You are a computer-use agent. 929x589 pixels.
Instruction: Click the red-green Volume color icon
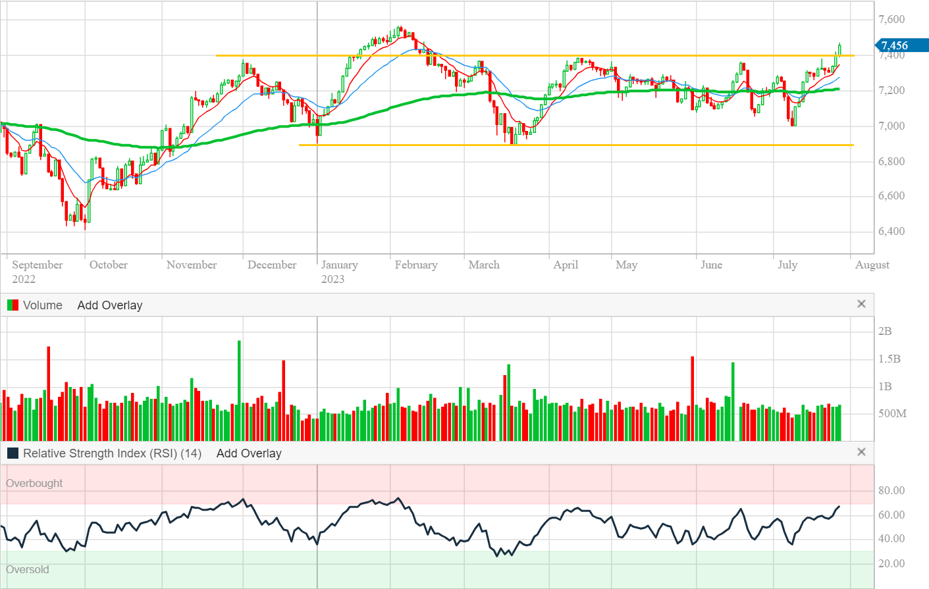[13, 305]
